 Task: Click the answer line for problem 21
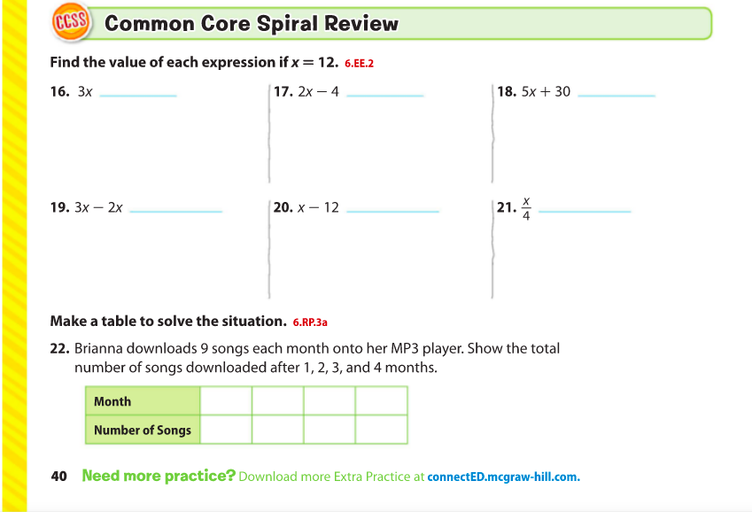(584, 210)
